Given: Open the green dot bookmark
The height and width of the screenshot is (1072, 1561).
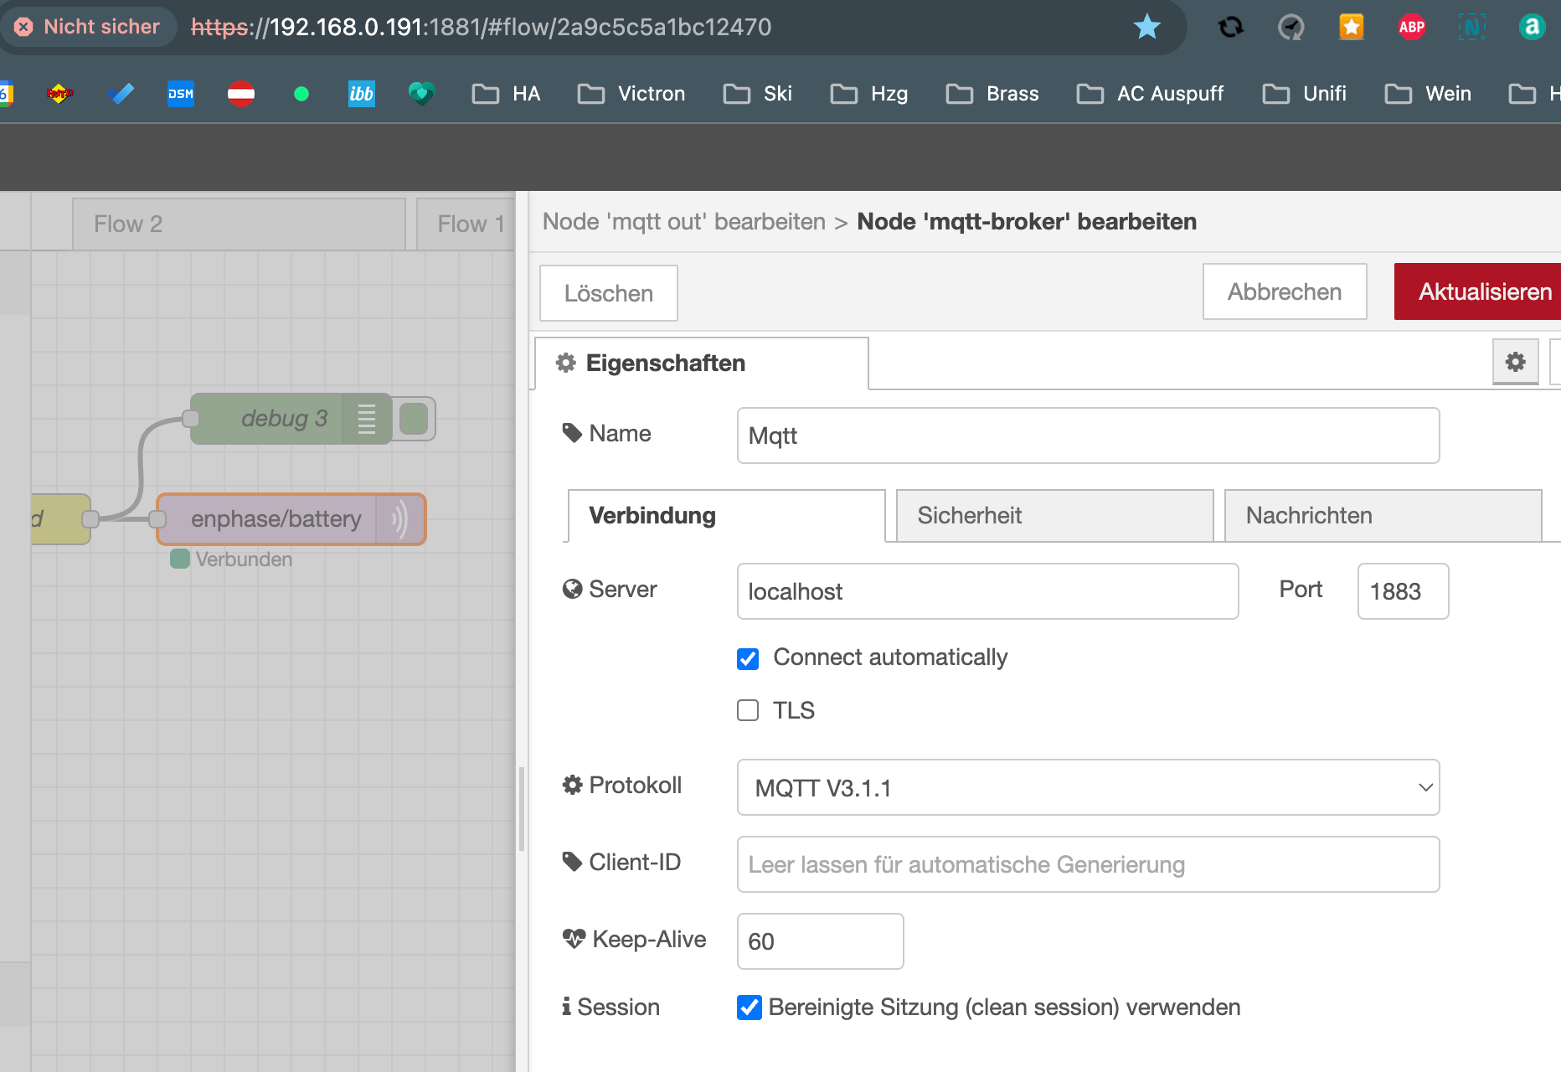Looking at the screenshot, I should point(301,94).
